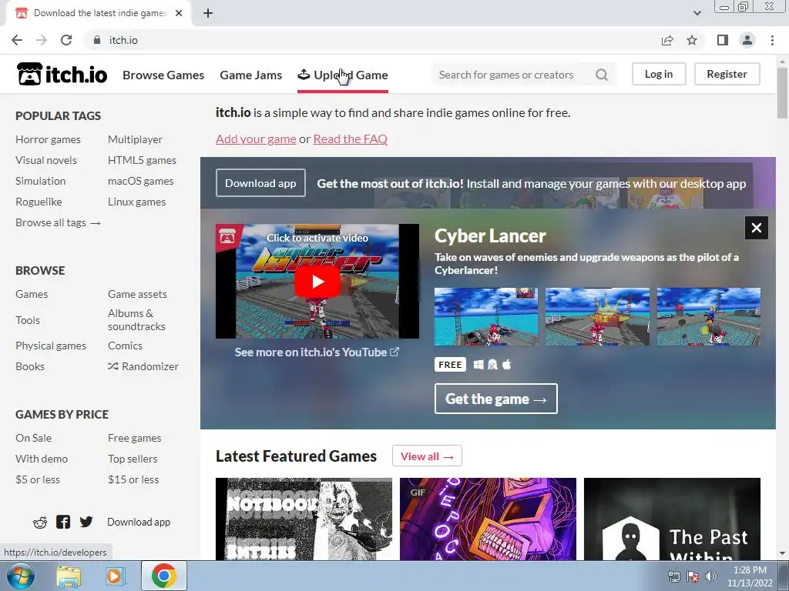The image size is (789, 591).
Task: Open Game Jams page
Action: (x=250, y=75)
